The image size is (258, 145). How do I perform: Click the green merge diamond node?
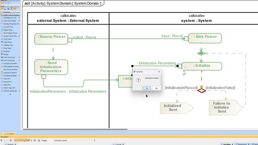[x=201, y=53]
